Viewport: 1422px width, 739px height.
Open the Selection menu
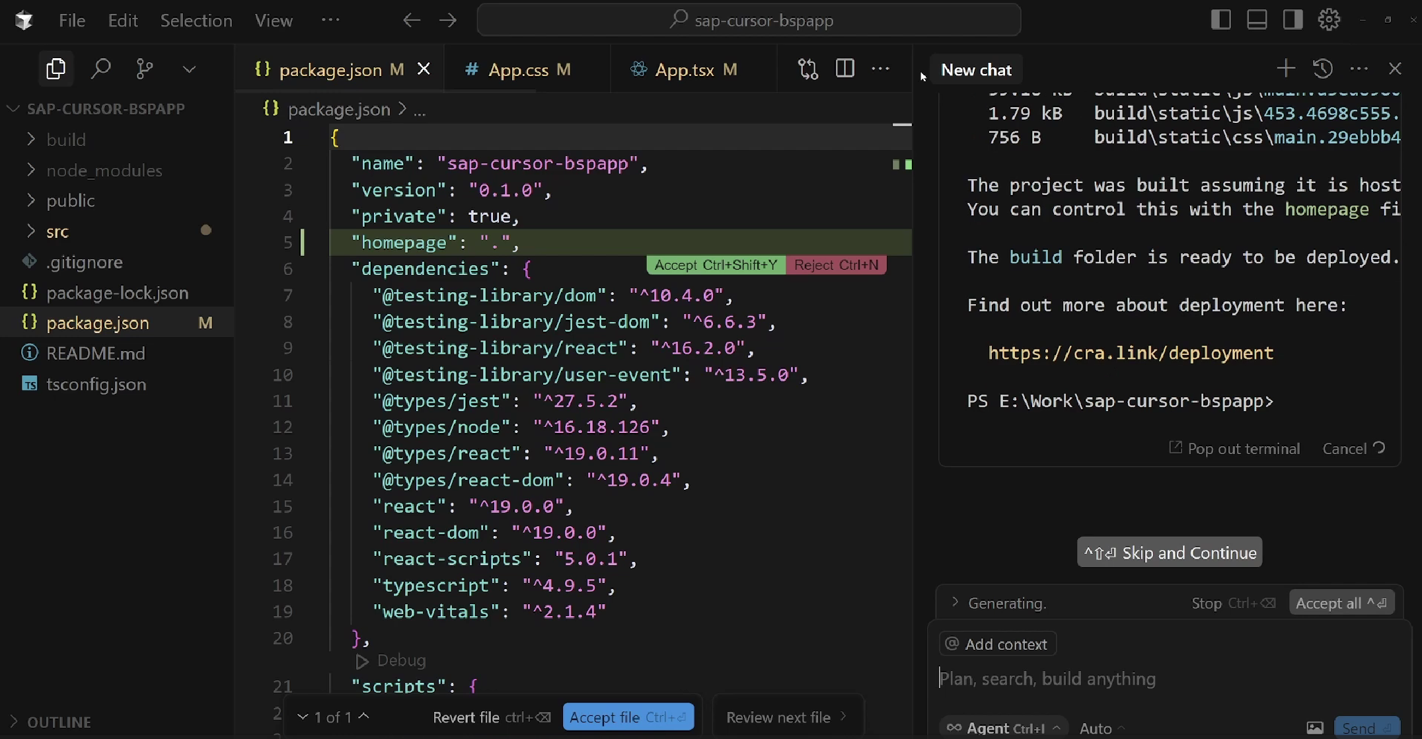(x=196, y=20)
